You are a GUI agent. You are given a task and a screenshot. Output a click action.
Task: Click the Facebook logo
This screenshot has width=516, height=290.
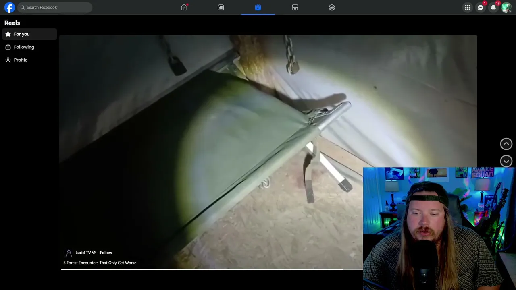click(x=9, y=7)
